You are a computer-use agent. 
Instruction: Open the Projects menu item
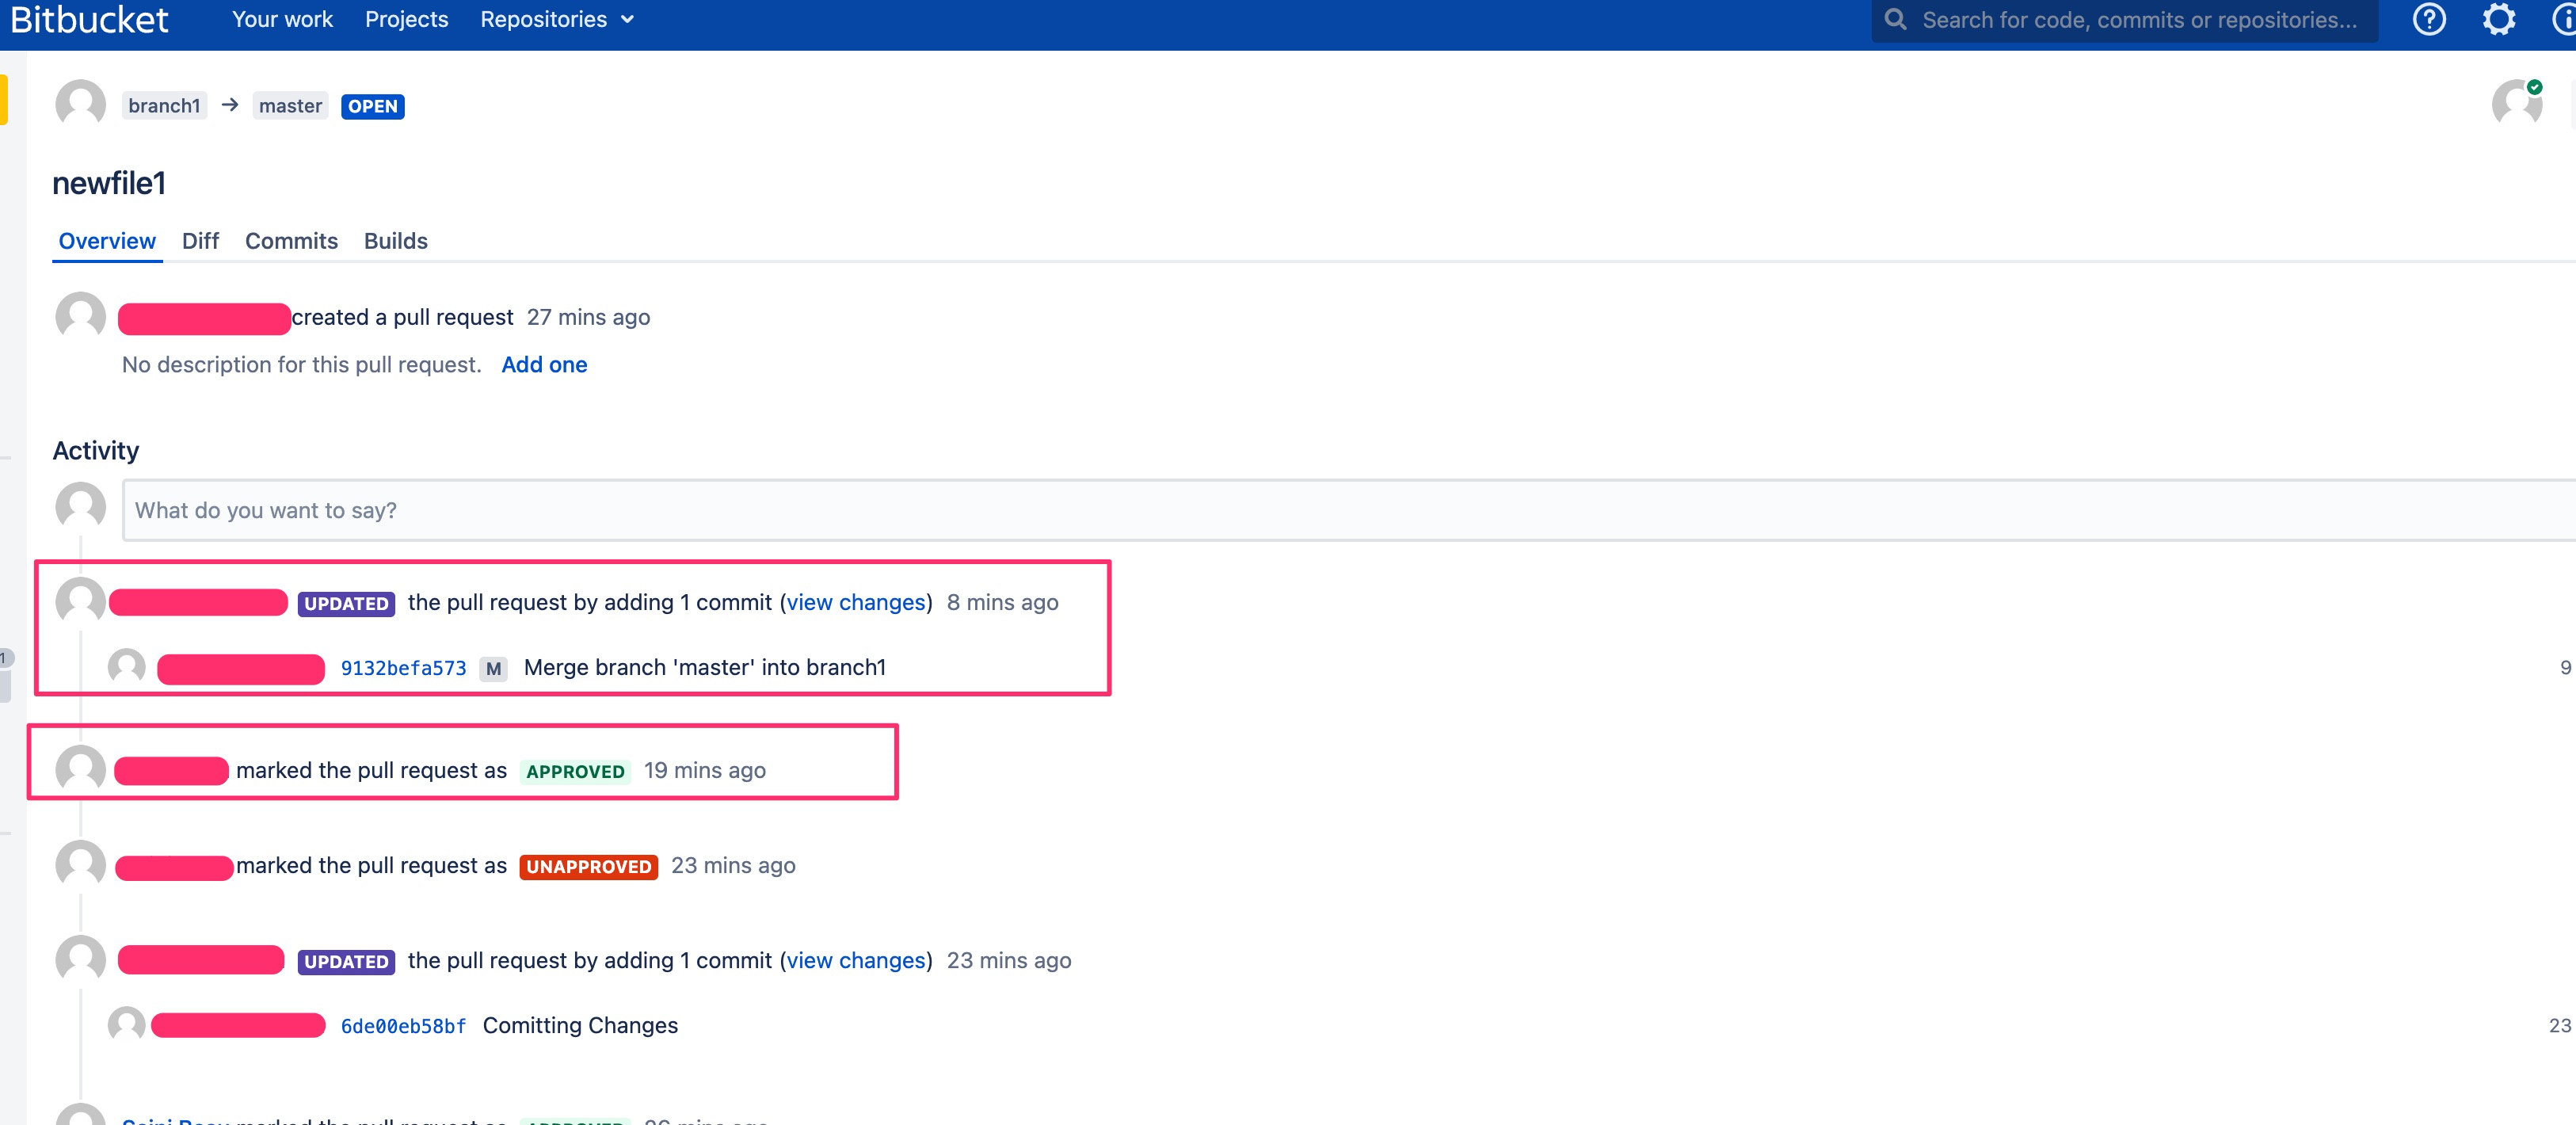(406, 19)
